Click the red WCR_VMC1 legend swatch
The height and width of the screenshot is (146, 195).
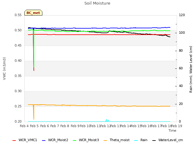point(14,141)
